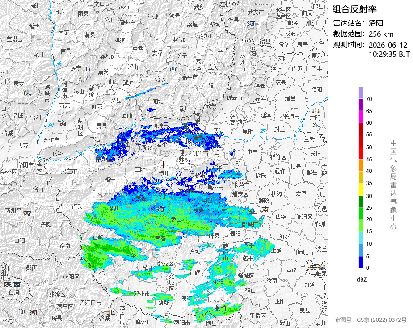Click the legend value 45

coord(369,159)
